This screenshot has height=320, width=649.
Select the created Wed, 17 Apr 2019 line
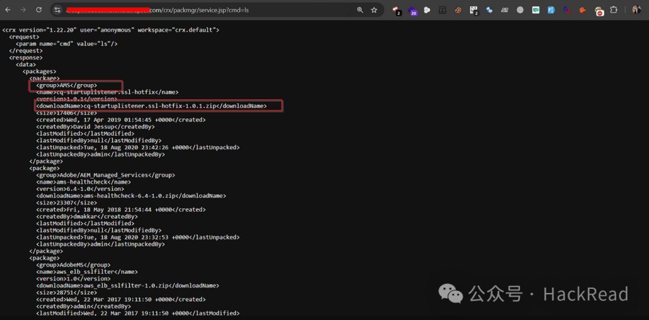click(121, 119)
